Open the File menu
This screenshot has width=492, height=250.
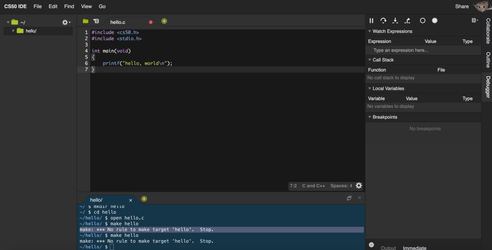[x=38, y=6]
